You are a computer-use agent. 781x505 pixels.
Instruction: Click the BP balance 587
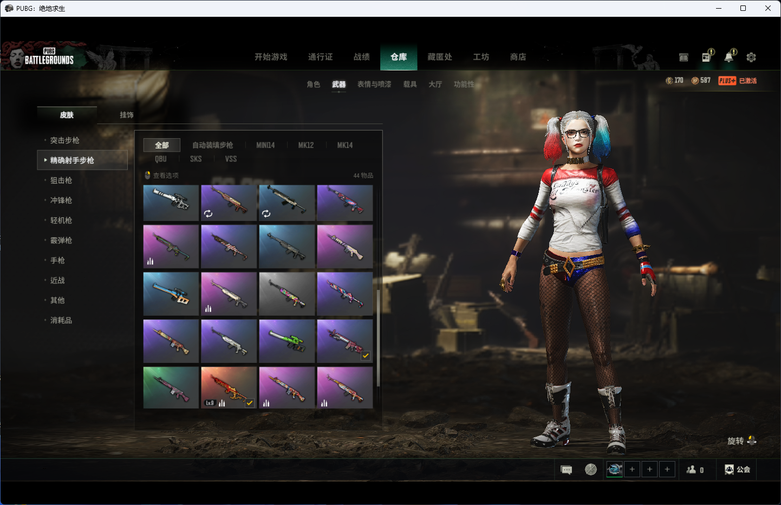701,80
